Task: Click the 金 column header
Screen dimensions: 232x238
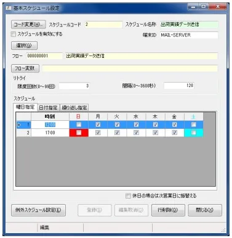Action: click(x=175, y=117)
